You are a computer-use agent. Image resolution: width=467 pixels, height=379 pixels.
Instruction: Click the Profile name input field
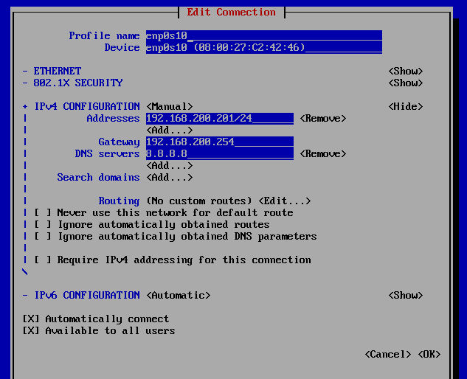click(264, 35)
